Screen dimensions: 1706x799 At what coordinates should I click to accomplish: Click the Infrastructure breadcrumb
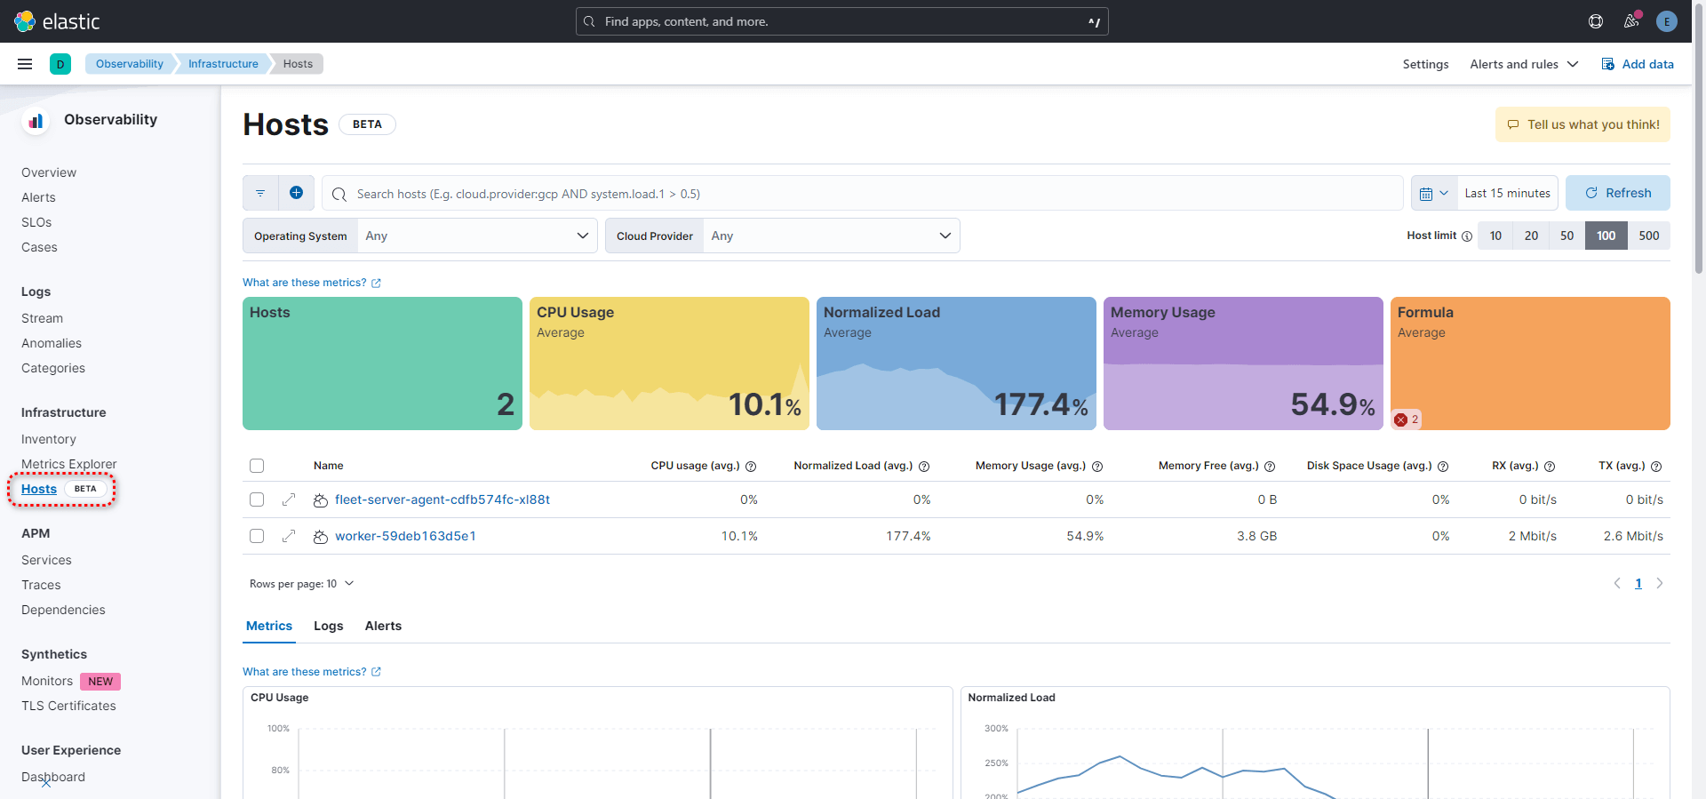pos(223,64)
